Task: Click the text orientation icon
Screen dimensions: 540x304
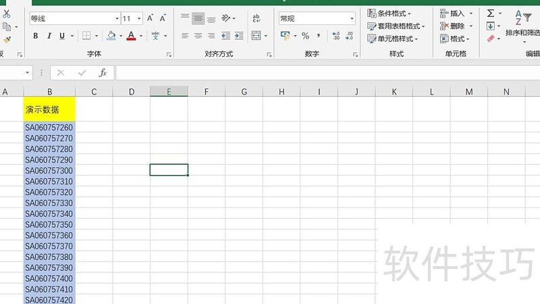Action: [226, 18]
